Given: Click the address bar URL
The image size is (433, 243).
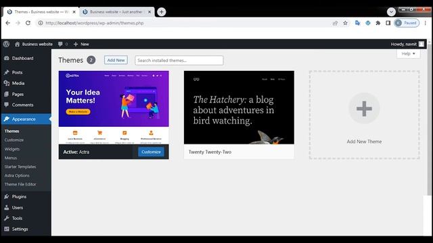Looking at the screenshot, I should (x=95, y=23).
